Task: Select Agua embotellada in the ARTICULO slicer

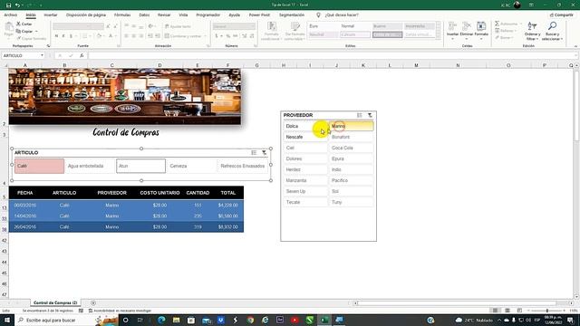Action: point(90,166)
